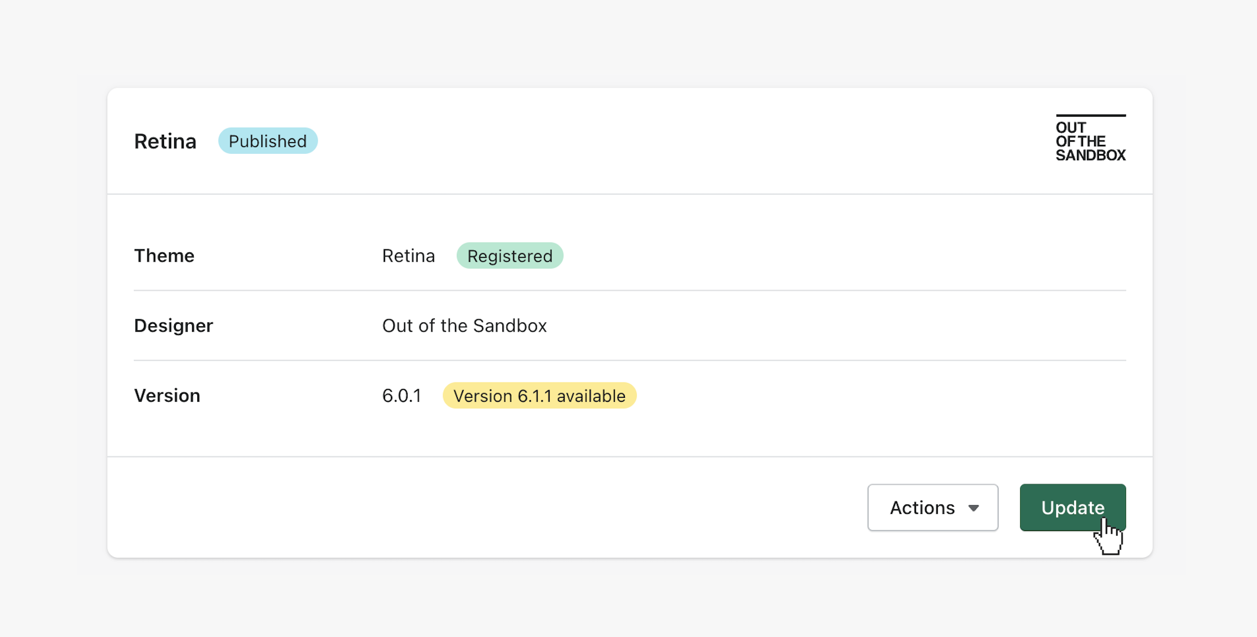Click the divider between Designer and Version rows
1257x637 pixels.
[x=629, y=361]
